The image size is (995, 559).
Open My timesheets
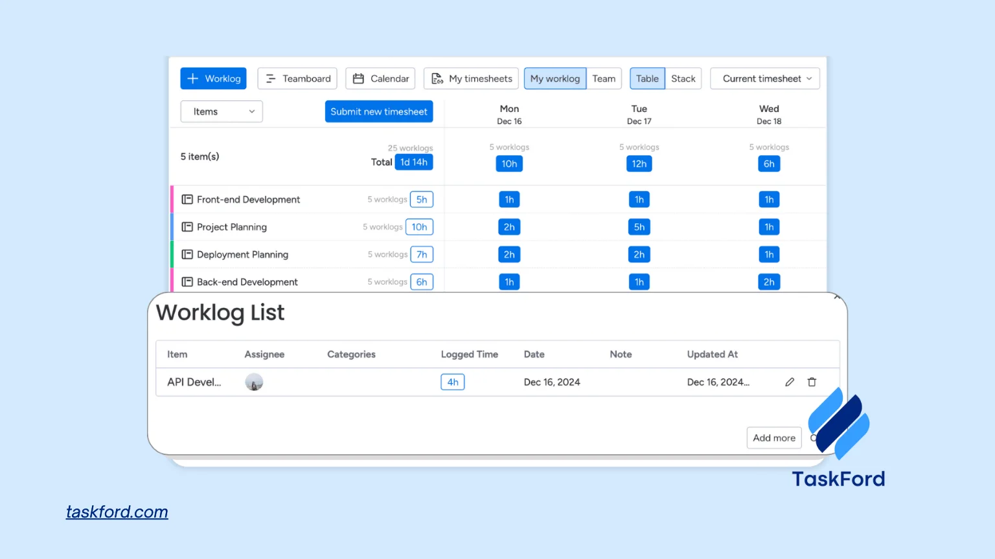coord(471,78)
